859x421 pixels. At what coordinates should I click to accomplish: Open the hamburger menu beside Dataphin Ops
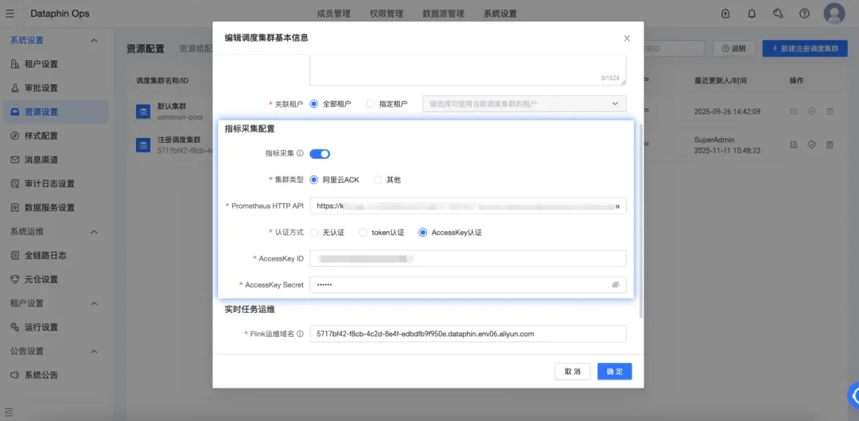coord(10,14)
